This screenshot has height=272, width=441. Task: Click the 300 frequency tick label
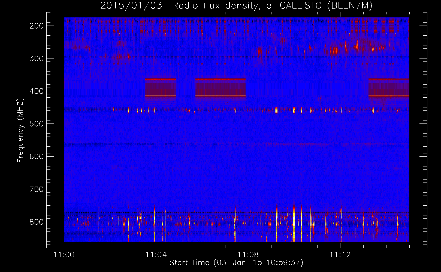(x=37, y=58)
